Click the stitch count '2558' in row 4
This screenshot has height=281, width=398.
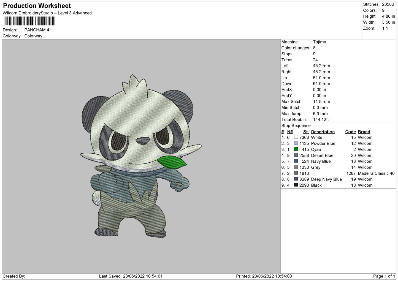click(x=304, y=155)
